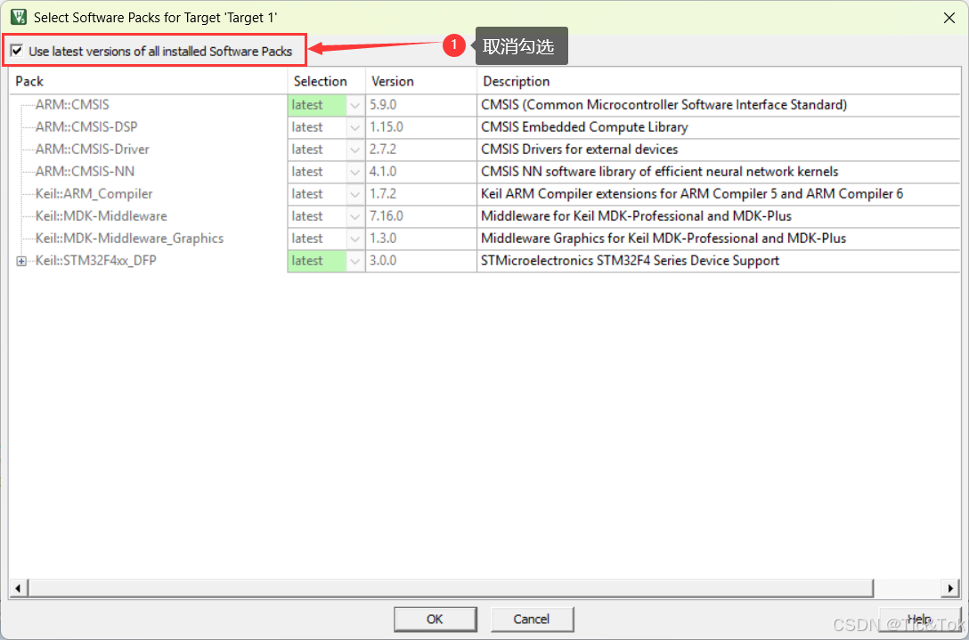The height and width of the screenshot is (640, 969).
Task: Uncheck Use latest versions of all installed Software Packs
Action: point(17,52)
